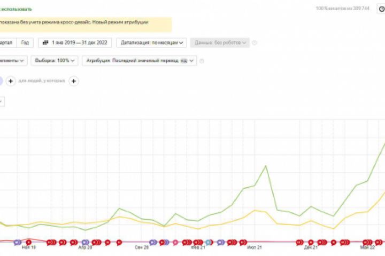This screenshot has width=385, height=256.
Task: Click the 'использовать' green link
Action: tap(16, 9)
